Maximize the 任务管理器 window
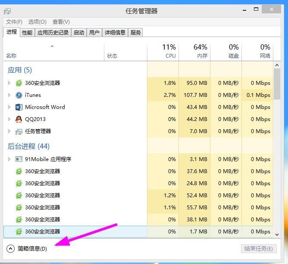The width and height of the screenshot is (288, 264). point(256,9)
